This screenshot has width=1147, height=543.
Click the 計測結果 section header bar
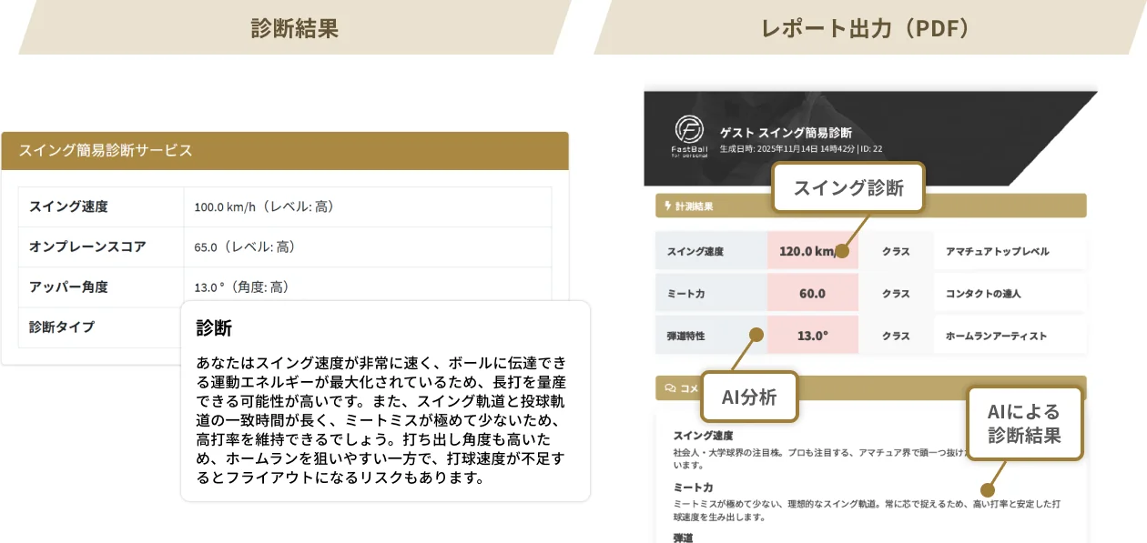tap(870, 206)
